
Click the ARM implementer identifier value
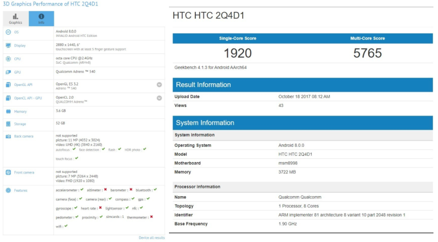coord(342,215)
